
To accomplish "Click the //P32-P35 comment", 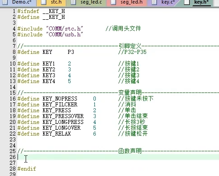I will (132, 52).
